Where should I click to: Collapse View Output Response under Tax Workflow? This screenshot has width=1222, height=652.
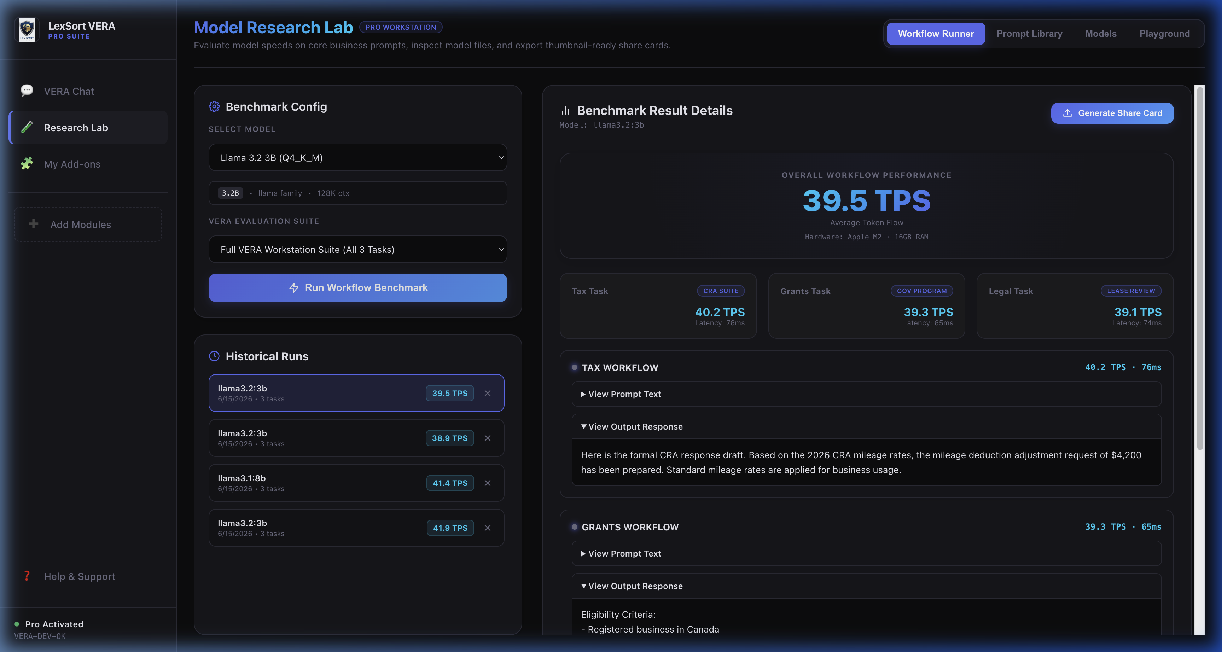click(x=866, y=427)
